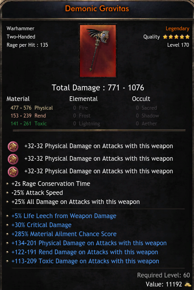
Task: Click the Legendary rarity label
Action: [x=178, y=29]
